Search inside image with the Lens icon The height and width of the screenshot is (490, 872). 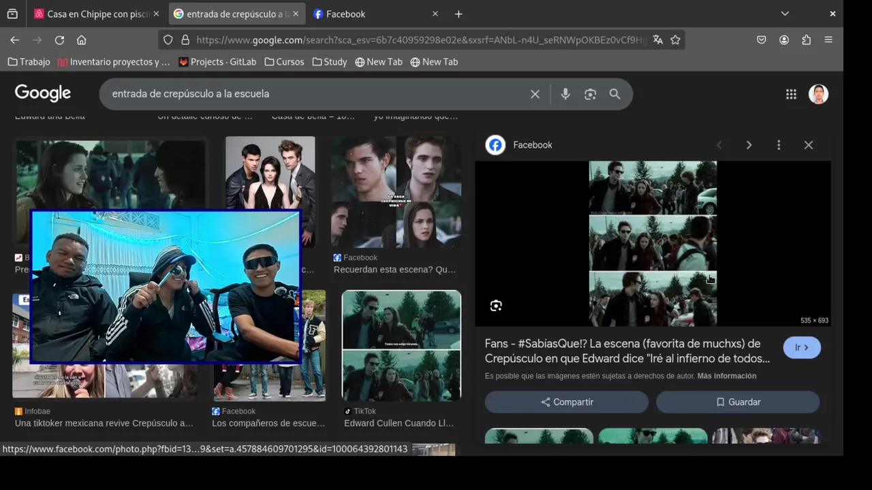click(496, 306)
